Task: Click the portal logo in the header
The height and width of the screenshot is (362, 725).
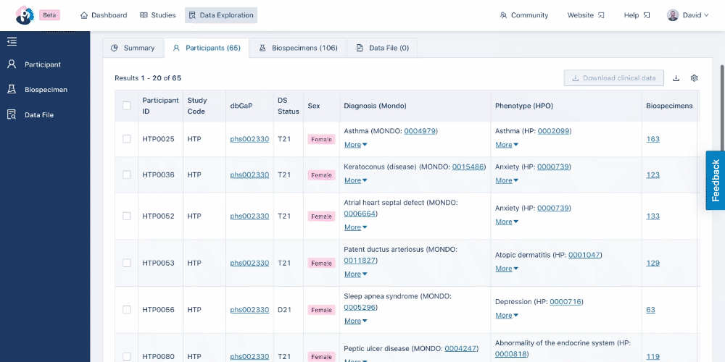Action: point(24,15)
